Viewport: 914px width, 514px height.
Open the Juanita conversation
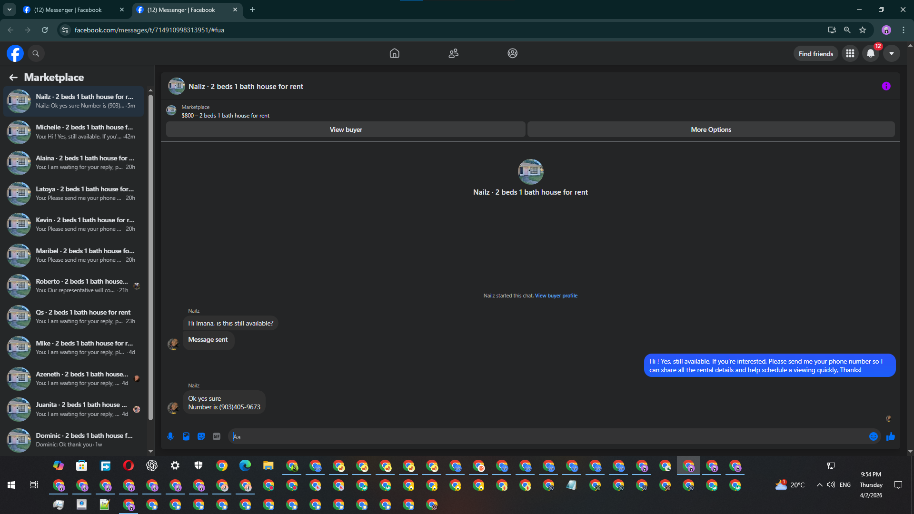pyautogui.click(x=74, y=409)
